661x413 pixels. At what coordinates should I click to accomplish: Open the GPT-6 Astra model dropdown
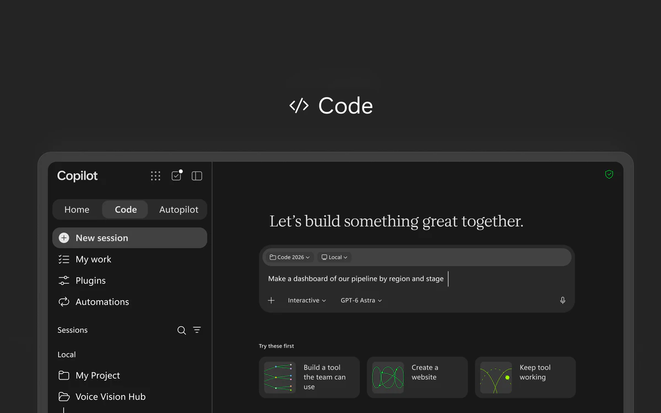tap(361, 300)
